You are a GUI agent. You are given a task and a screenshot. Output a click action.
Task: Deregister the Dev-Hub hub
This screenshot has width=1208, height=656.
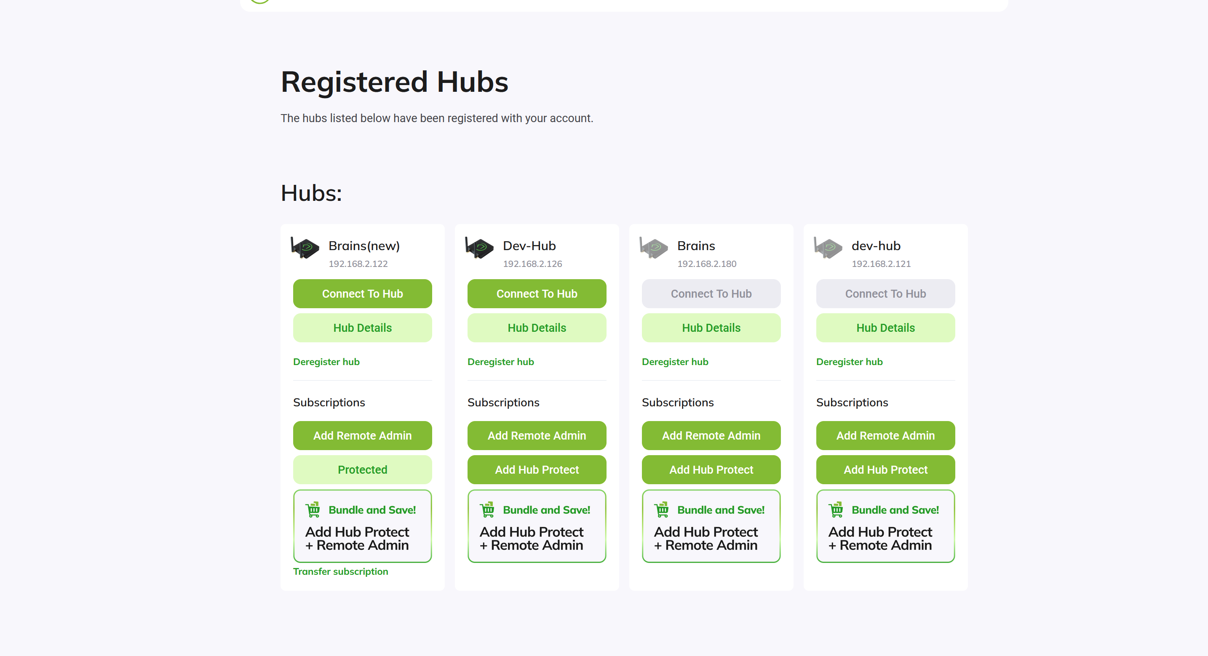click(500, 362)
